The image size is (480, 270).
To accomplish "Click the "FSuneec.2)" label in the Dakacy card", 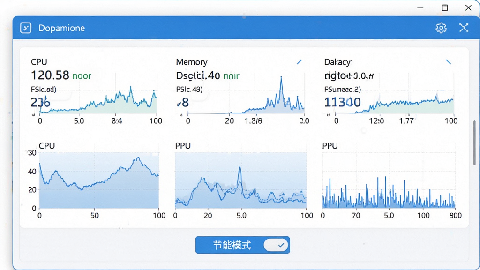I will coord(343,90).
